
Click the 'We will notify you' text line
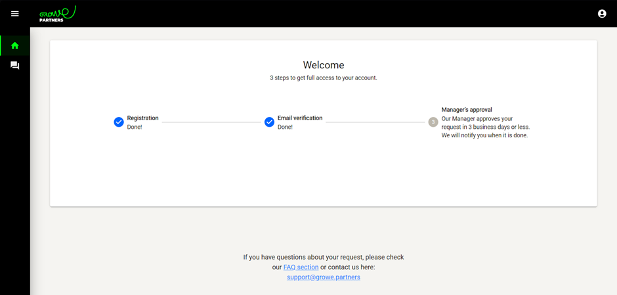484,135
